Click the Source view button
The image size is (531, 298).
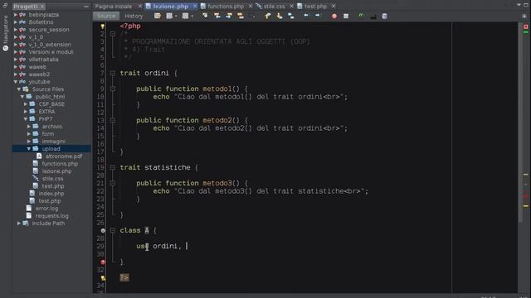106,16
